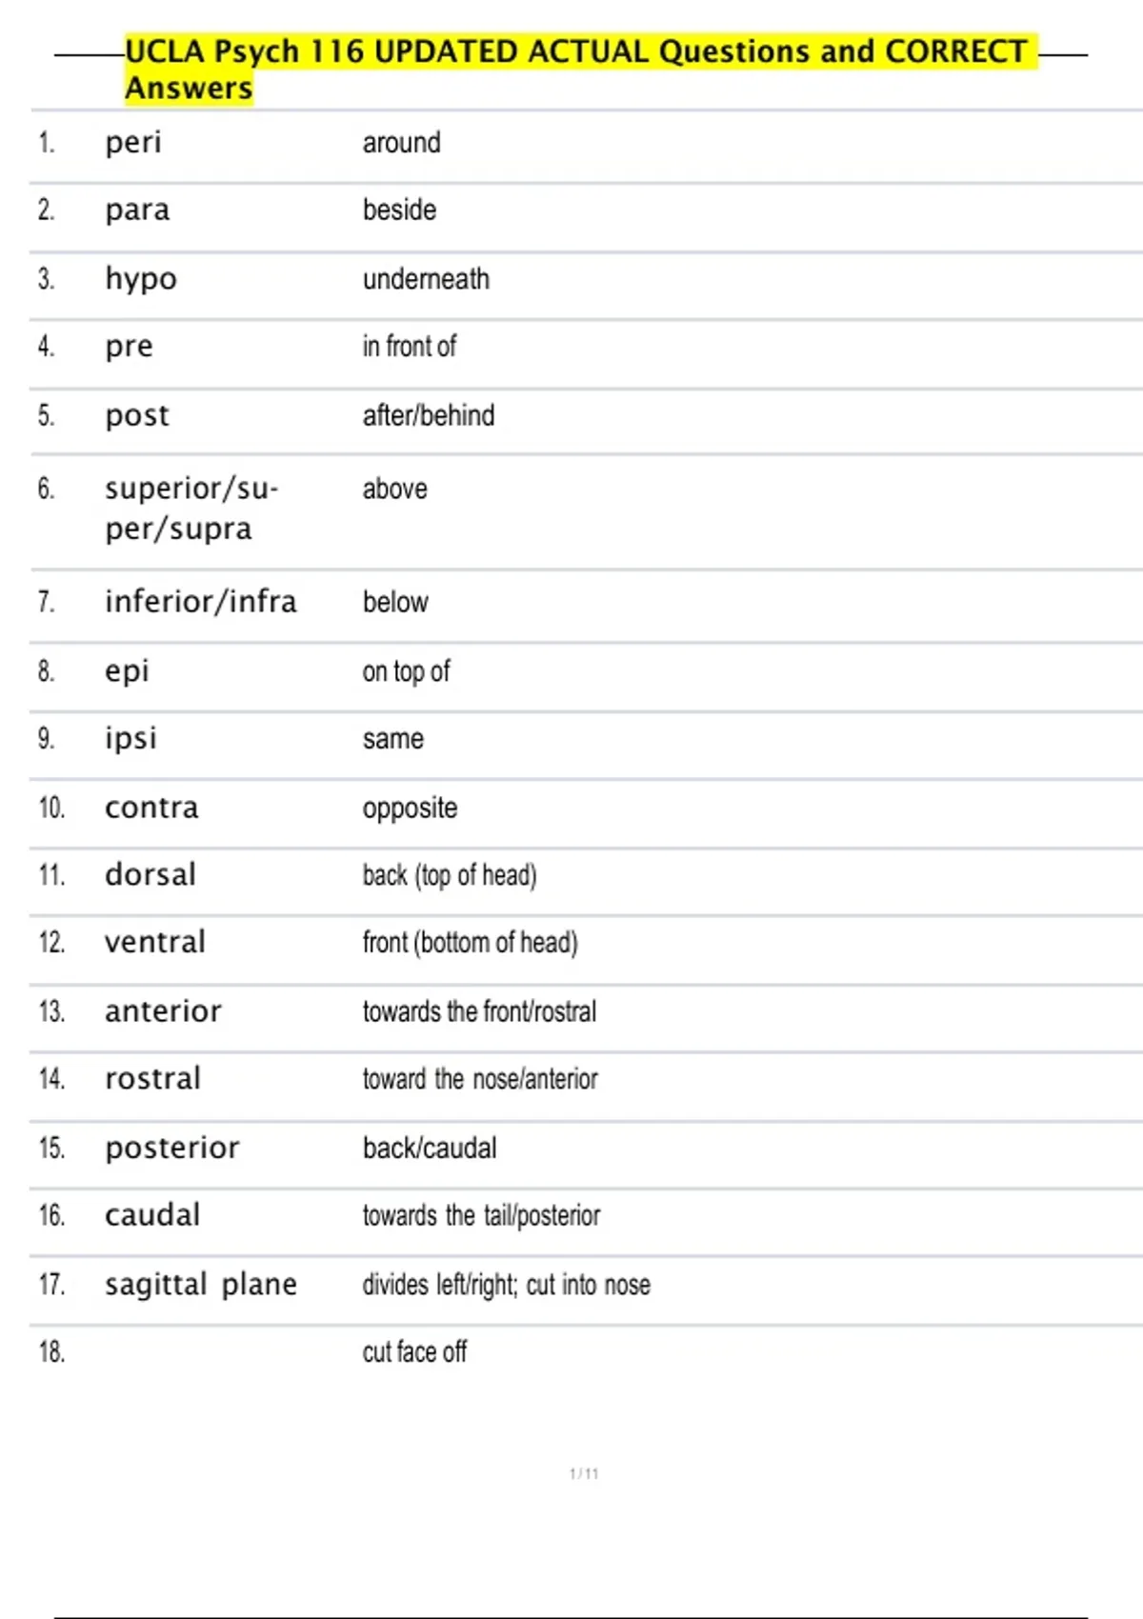Select the term 'post'
The height and width of the screenshot is (1619, 1143).
click(x=137, y=416)
